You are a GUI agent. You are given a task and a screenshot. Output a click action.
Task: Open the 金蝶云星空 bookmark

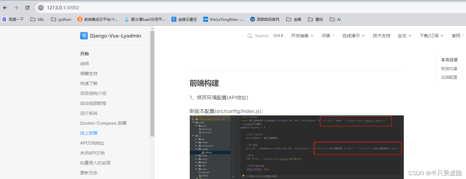tap(185, 19)
